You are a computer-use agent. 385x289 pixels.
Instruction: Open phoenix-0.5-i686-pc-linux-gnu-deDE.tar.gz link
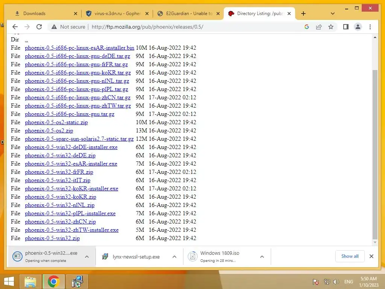point(77,56)
